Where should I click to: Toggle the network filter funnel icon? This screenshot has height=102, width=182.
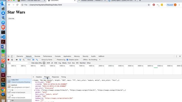click(x=20, y=60)
